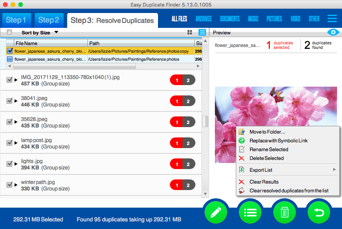Click the red X beside Delete Selected
342x229 pixels.
pyautogui.click(x=242, y=158)
